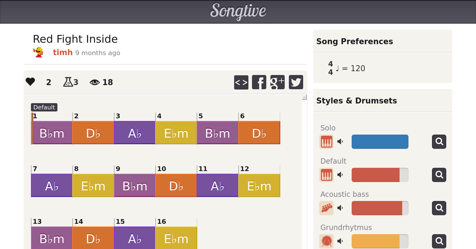Image resolution: width=476 pixels, height=249 pixels.
Task: Click the remix flask icon
Action: (68, 82)
